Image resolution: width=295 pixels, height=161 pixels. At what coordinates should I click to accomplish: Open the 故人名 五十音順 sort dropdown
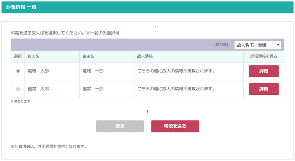258,45
